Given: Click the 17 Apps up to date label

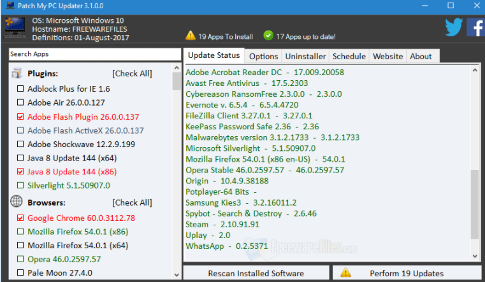Looking at the screenshot, I should (306, 37).
